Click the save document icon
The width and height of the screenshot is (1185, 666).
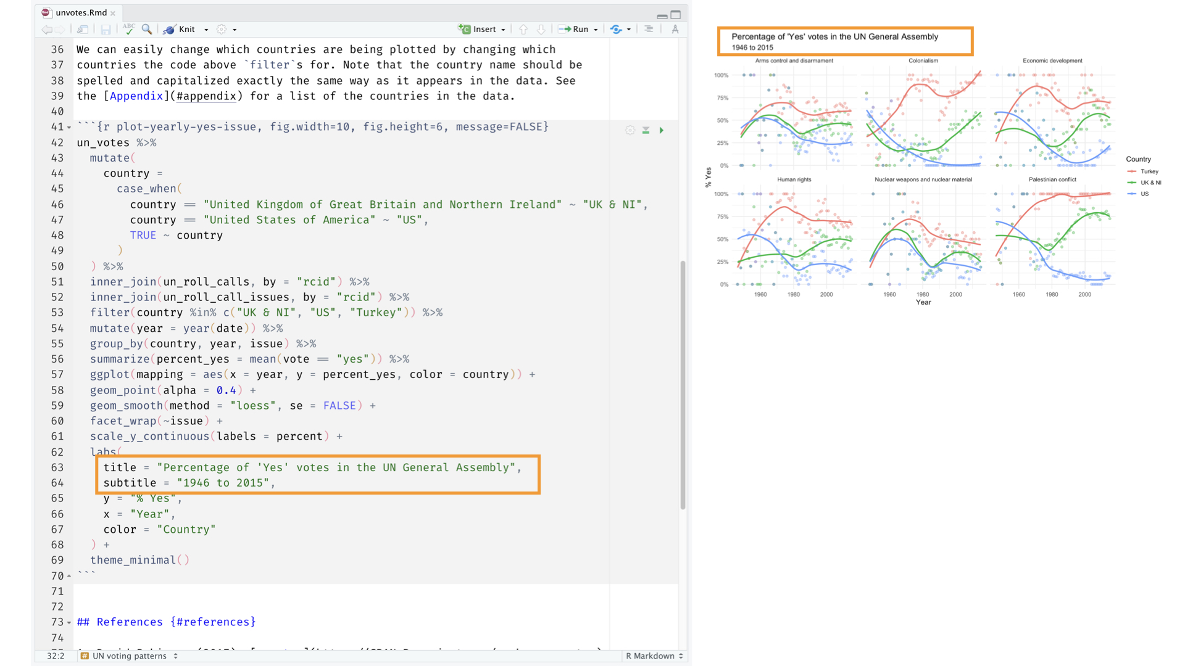pos(106,29)
